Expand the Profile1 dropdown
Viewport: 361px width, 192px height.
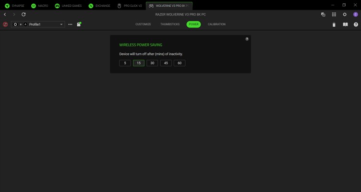click(x=61, y=24)
